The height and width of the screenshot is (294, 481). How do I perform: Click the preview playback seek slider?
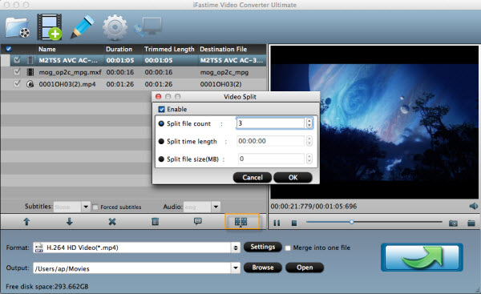click(x=374, y=222)
